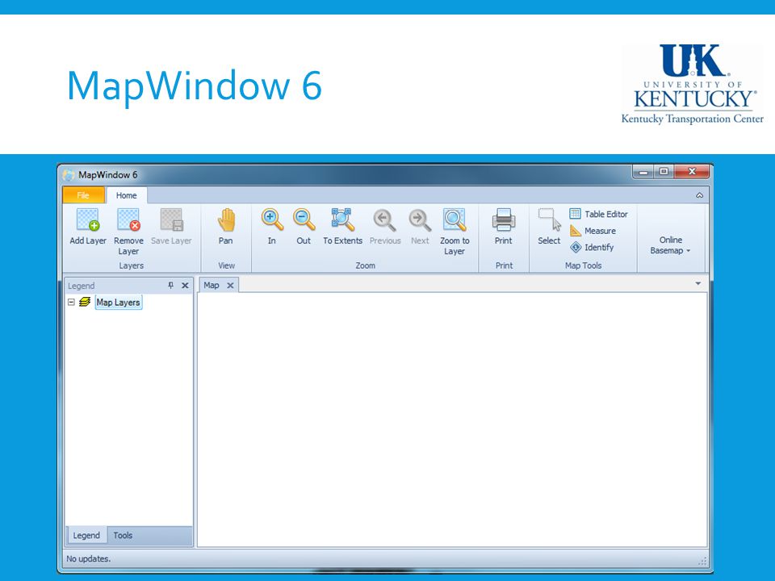Viewport: 775px width, 581px height.
Task: Activate the Measure tool
Action: click(593, 231)
